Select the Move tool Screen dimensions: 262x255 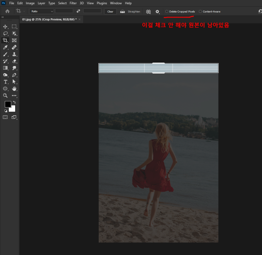tap(5, 27)
